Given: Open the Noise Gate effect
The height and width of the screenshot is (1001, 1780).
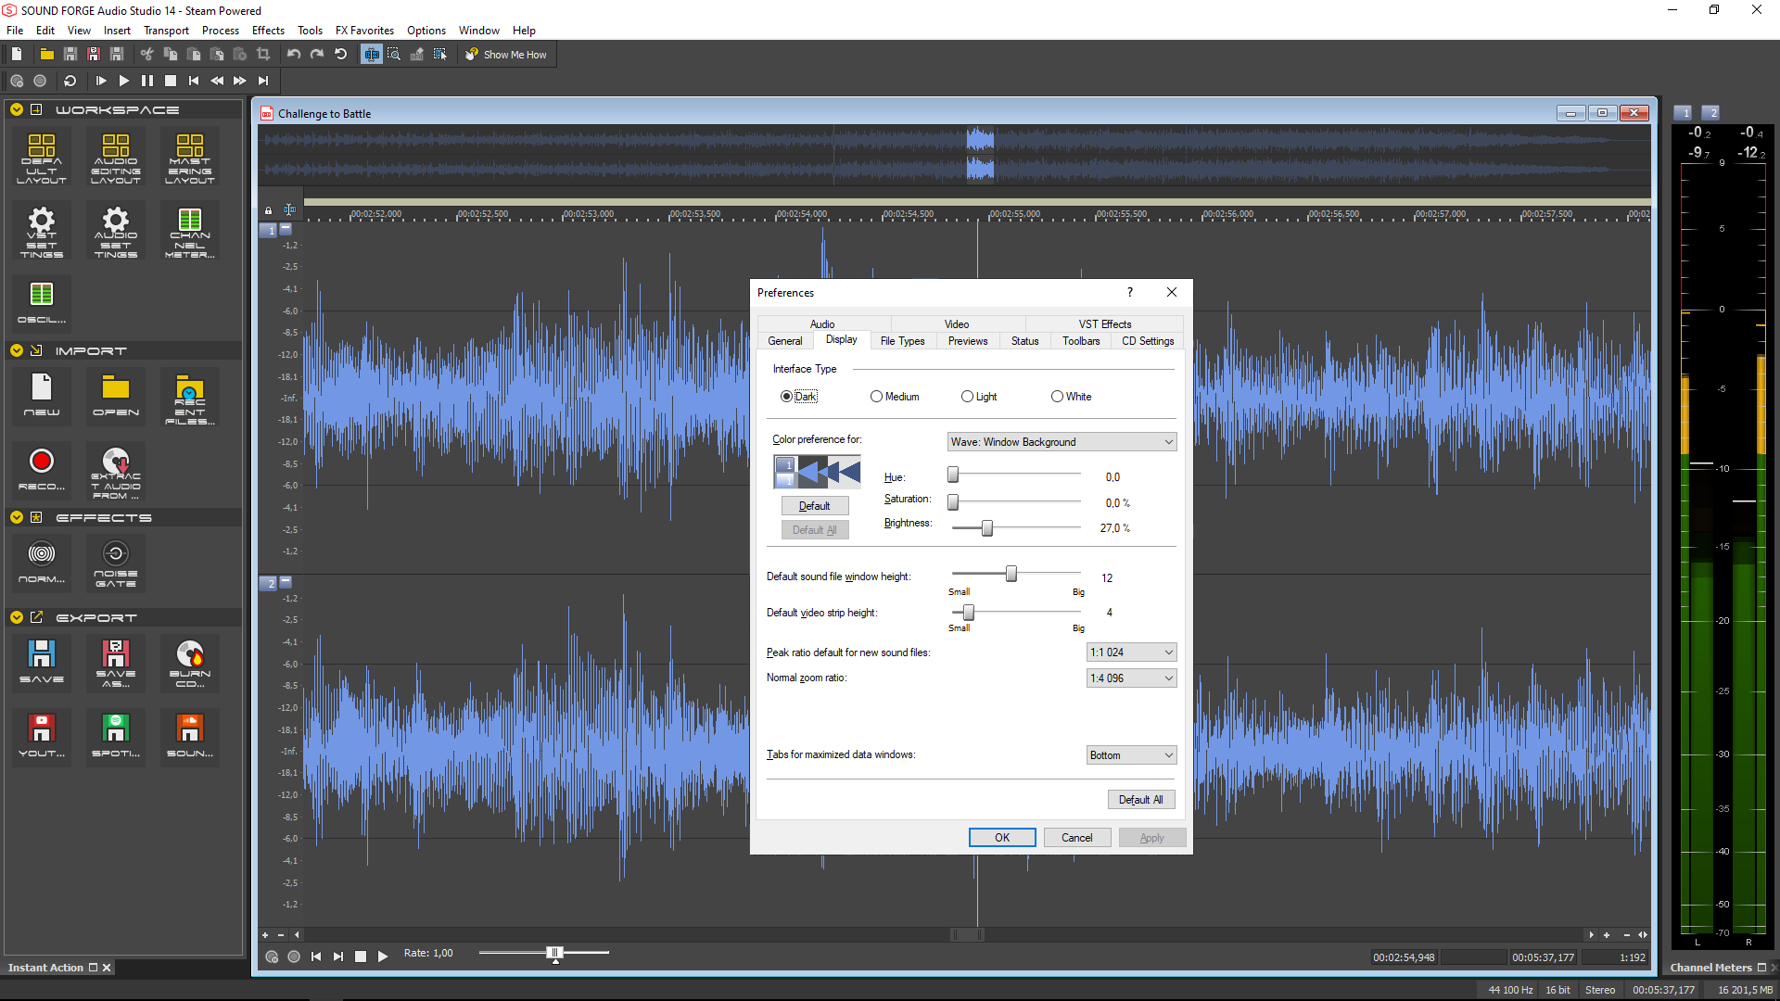Looking at the screenshot, I should pyautogui.click(x=116, y=561).
